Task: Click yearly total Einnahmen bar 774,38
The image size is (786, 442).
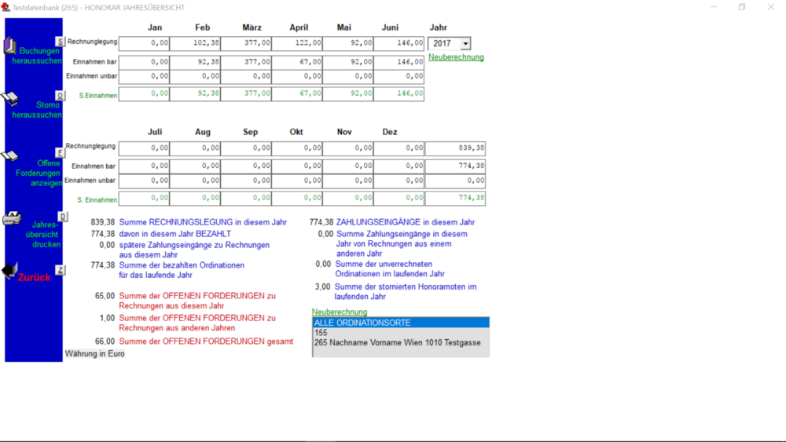Action: [455, 166]
